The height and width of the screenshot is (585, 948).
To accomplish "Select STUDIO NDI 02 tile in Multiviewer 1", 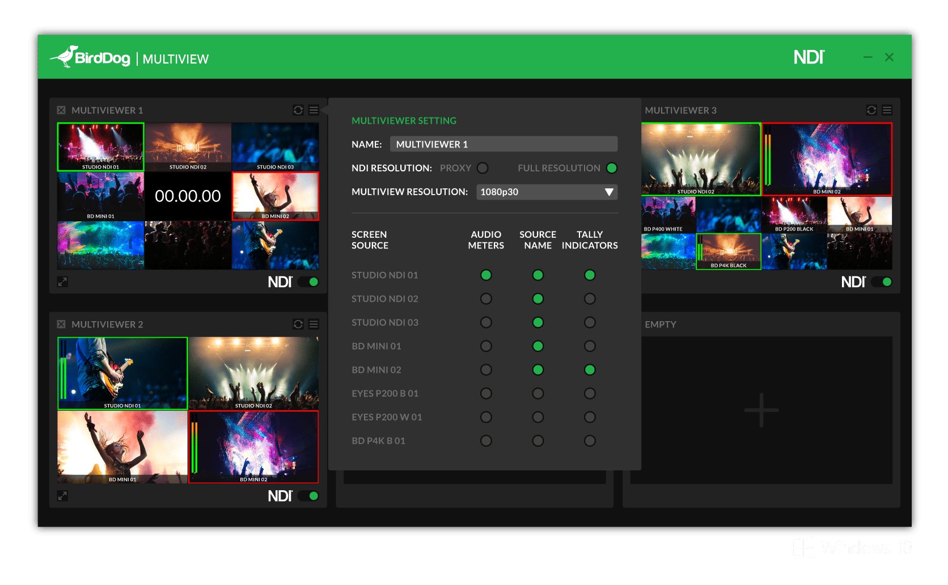I will [188, 147].
